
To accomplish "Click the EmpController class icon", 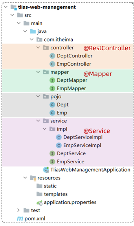I will pos(52,64).
